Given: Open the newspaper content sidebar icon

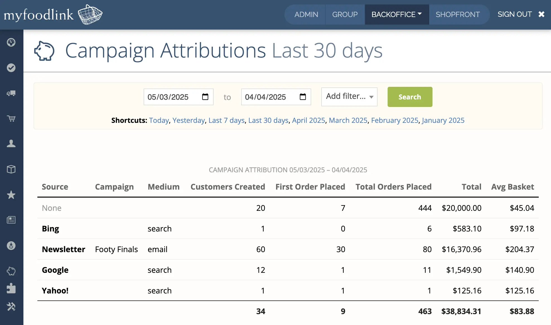Looking at the screenshot, I should tap(11, 220).
